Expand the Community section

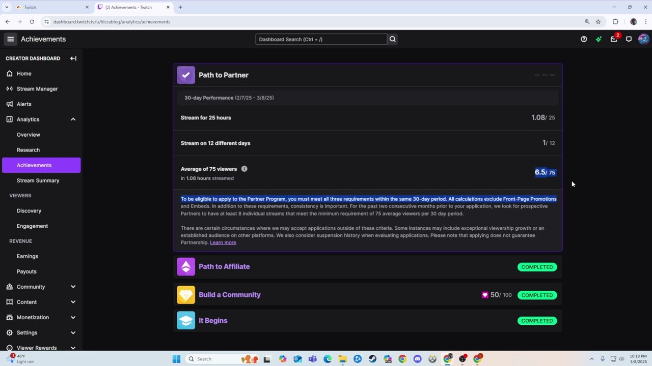tap(73, 287)
